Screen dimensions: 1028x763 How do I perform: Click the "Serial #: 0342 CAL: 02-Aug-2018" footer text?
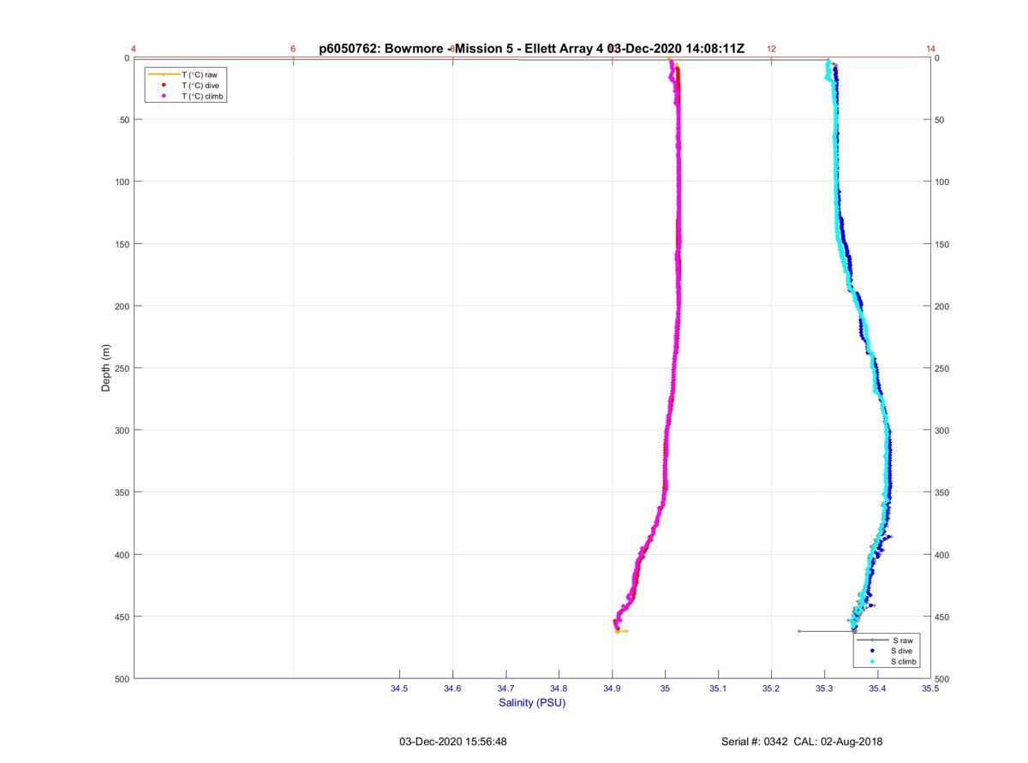(x=803, y=742)
